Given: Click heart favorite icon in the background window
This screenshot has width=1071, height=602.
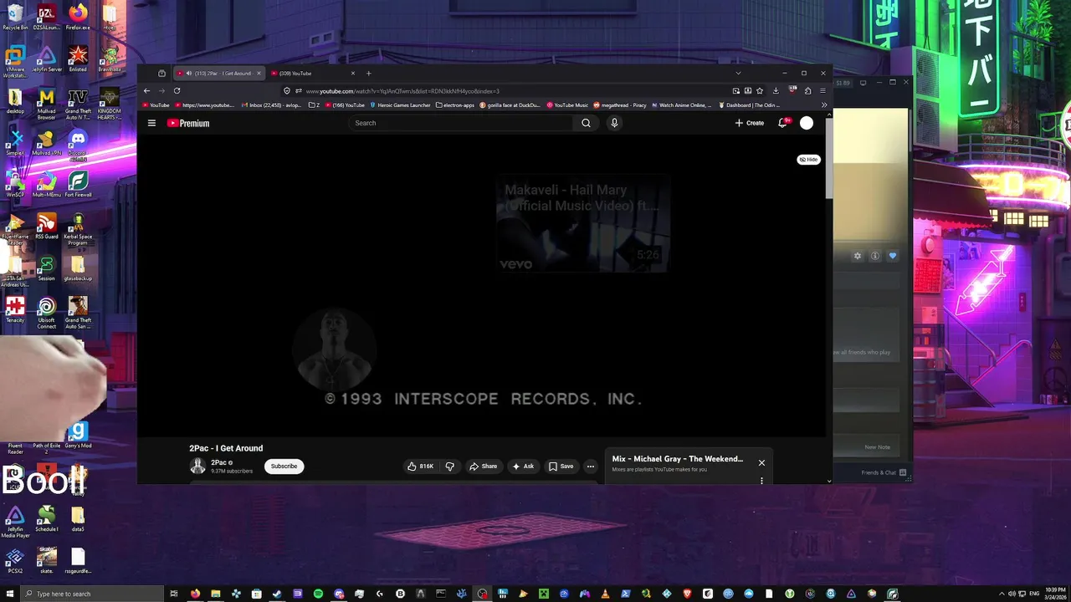Looking at the screenshot, I should point(893,256).
